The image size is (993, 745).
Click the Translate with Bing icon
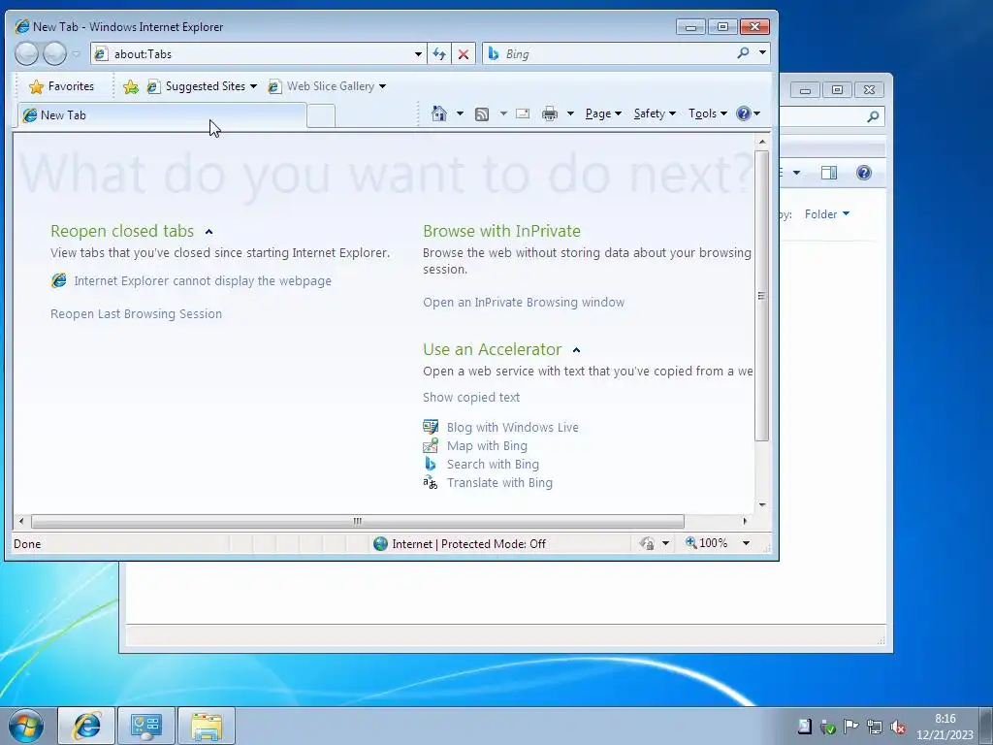[x=431, y=483]
